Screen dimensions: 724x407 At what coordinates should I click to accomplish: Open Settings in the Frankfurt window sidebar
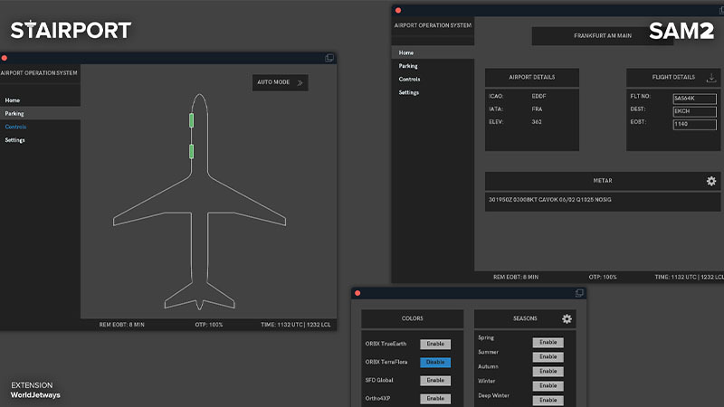[x=409, y=92]
